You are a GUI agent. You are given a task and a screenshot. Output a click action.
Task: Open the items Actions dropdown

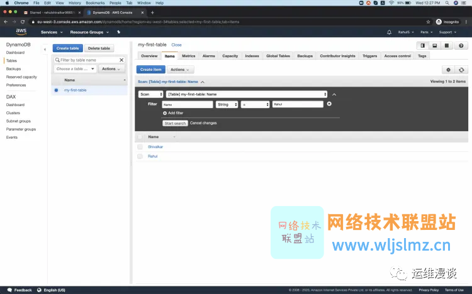click(180, 70)
